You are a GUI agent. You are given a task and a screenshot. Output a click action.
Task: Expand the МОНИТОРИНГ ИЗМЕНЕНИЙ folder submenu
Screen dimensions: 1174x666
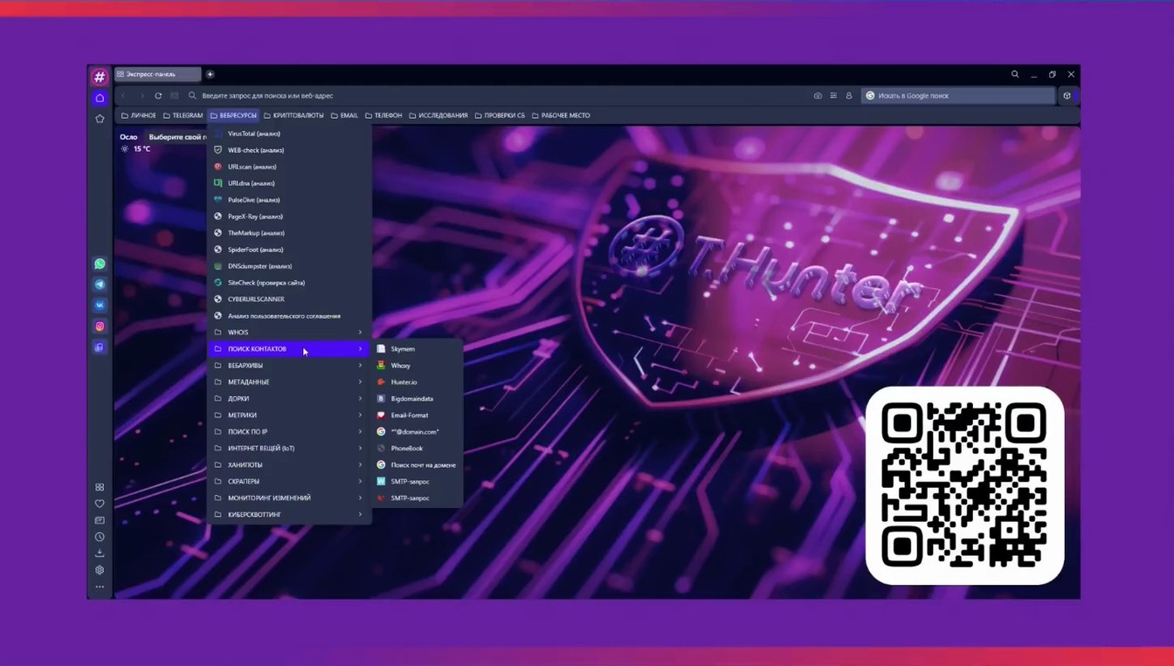click(289, 498)
